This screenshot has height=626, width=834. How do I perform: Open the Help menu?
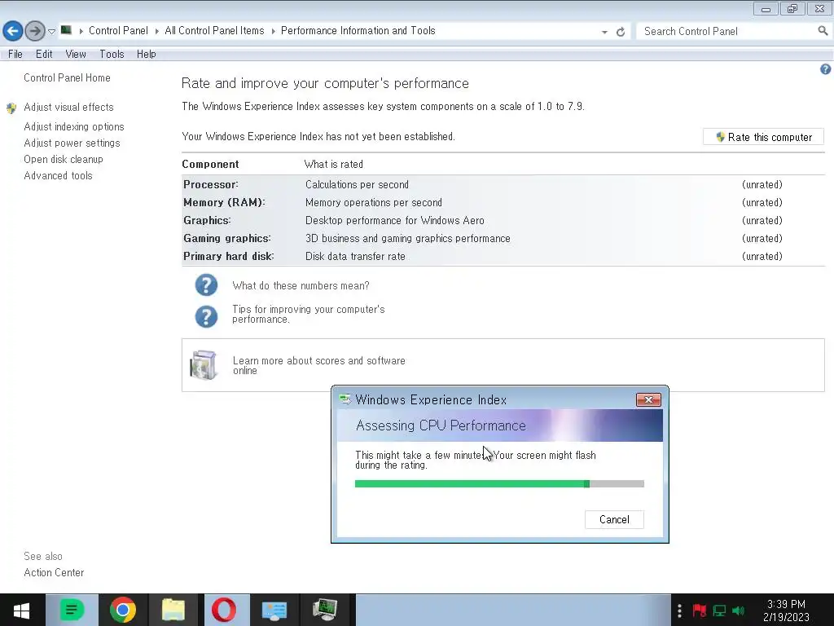[146, 55]
